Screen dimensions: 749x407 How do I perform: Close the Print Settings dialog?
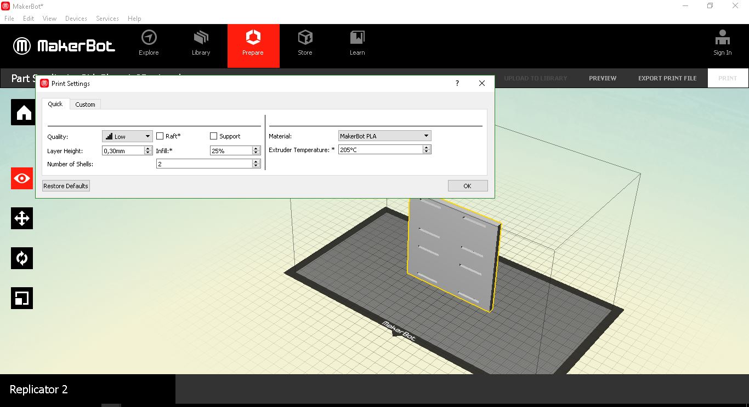click(x=482, y=83)
